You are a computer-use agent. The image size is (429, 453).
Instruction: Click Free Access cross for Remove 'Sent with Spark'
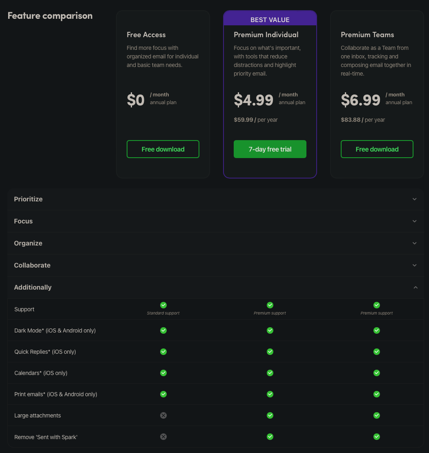(x=163, y=437)
